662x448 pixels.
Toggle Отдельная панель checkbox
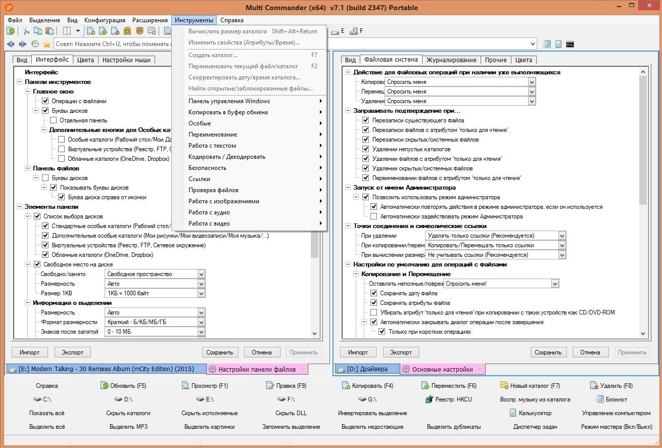coord(53,120)
